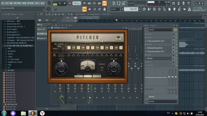Toggle wait for input before recording

tap(89, 3)
